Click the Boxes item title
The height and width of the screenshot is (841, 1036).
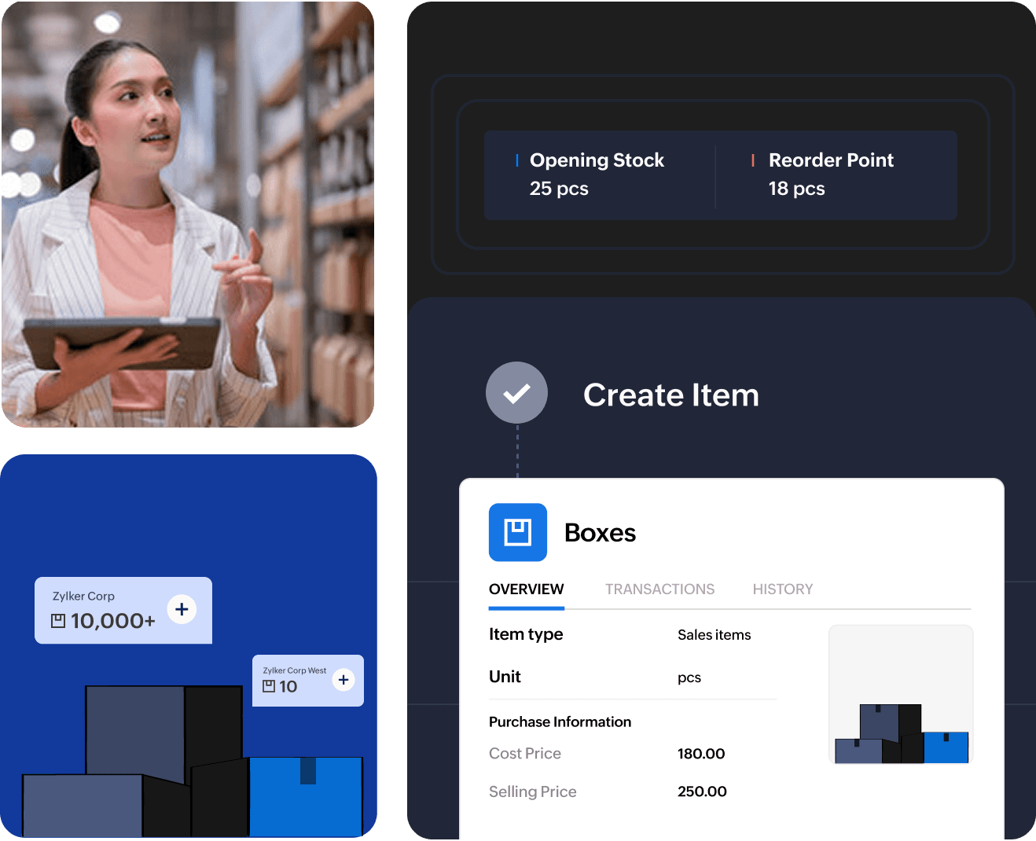[x=599, y=532]
